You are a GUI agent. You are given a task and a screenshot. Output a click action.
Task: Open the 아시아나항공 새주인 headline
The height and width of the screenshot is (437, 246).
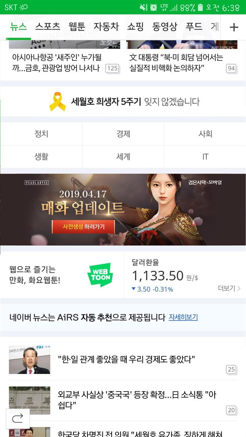(57, 63)
